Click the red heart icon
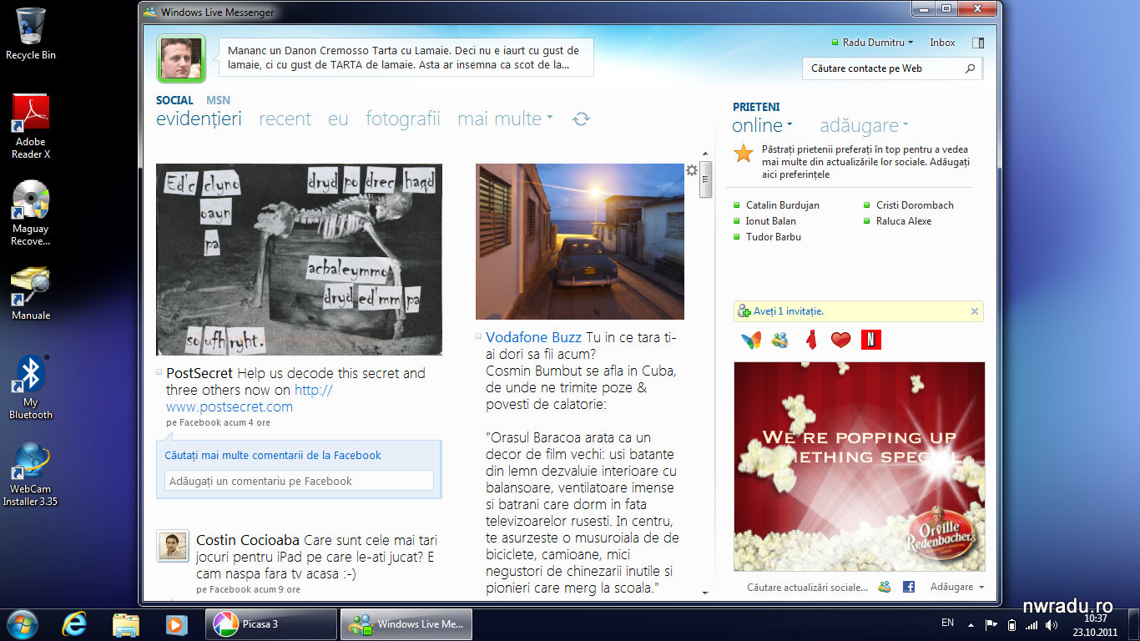 tap(840, 340)
